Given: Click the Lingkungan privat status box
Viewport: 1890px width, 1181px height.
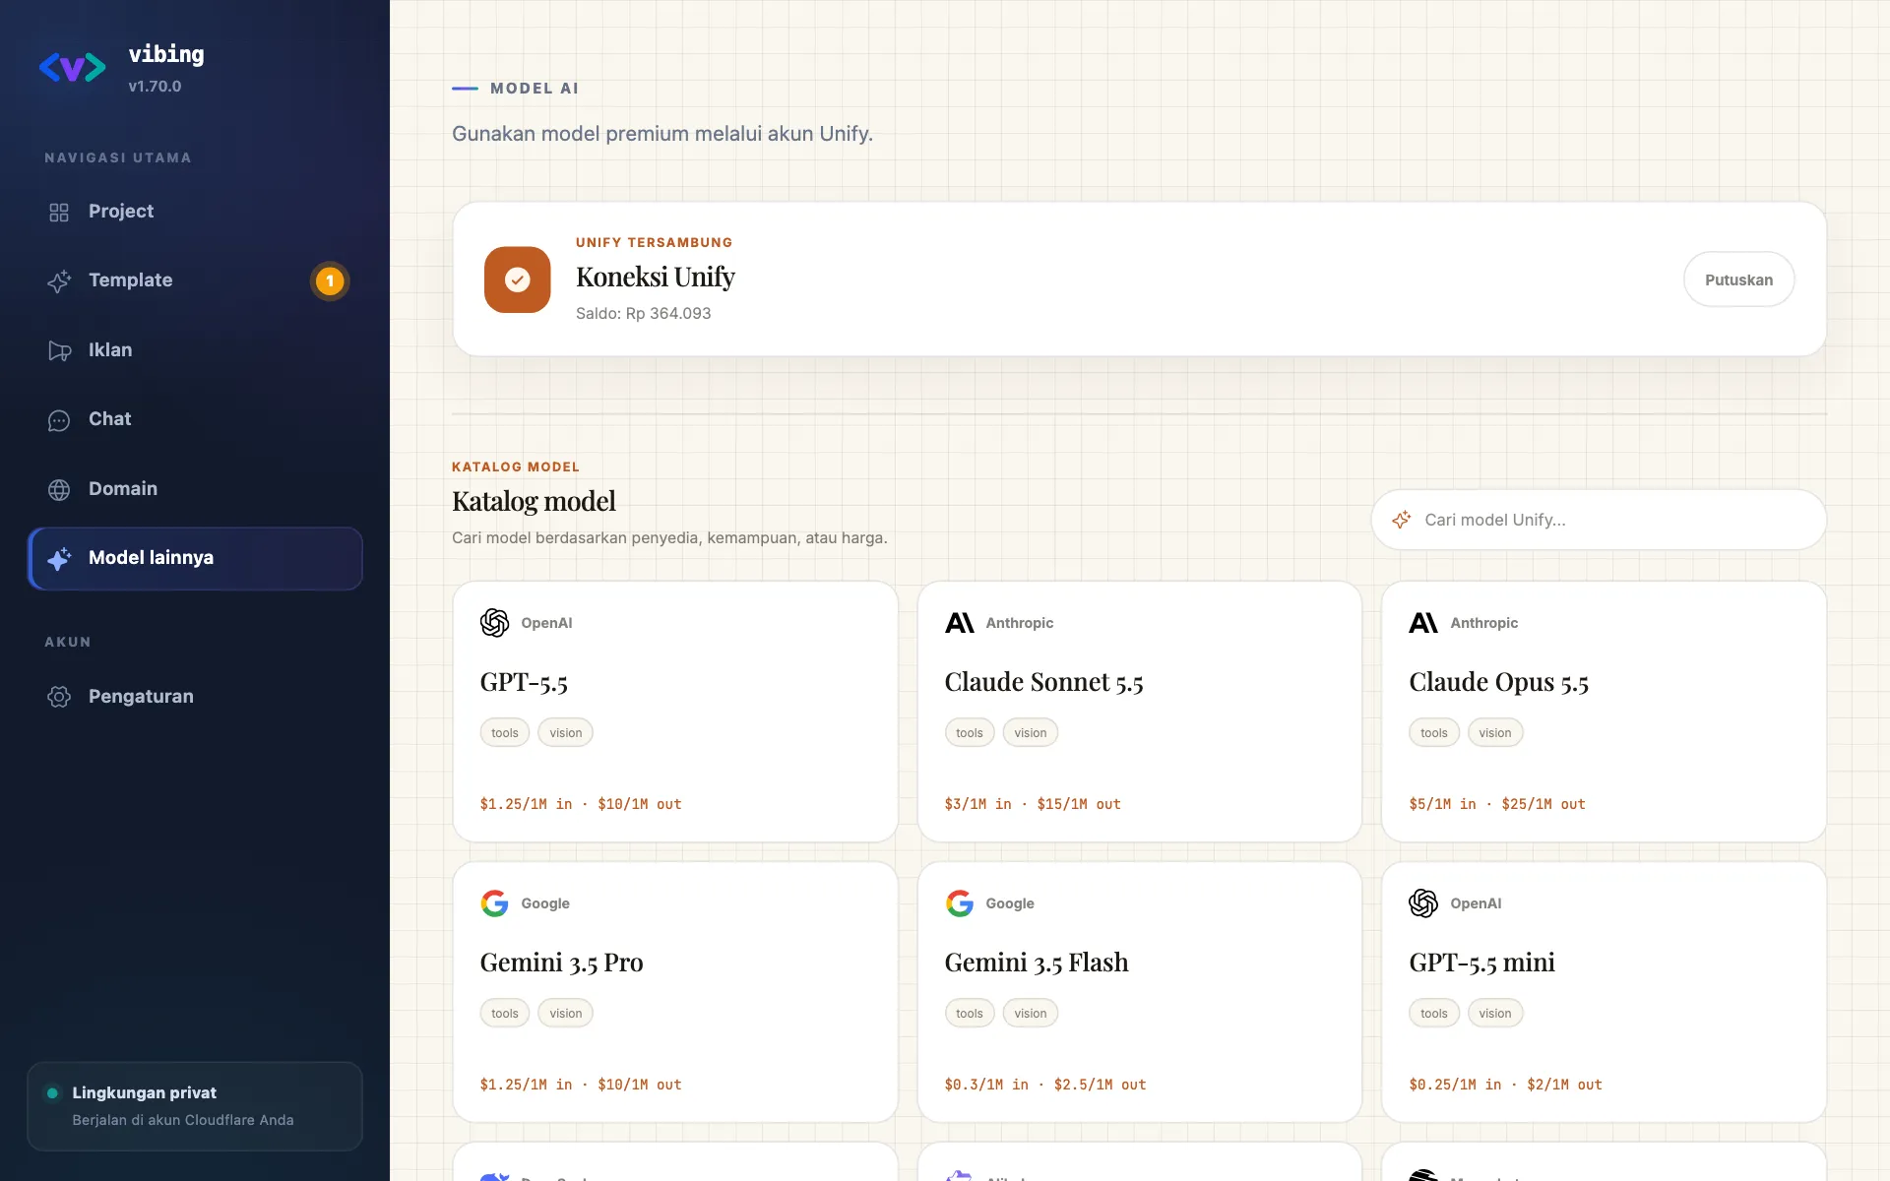Looking at the screenshot, I should (195, 1106).
